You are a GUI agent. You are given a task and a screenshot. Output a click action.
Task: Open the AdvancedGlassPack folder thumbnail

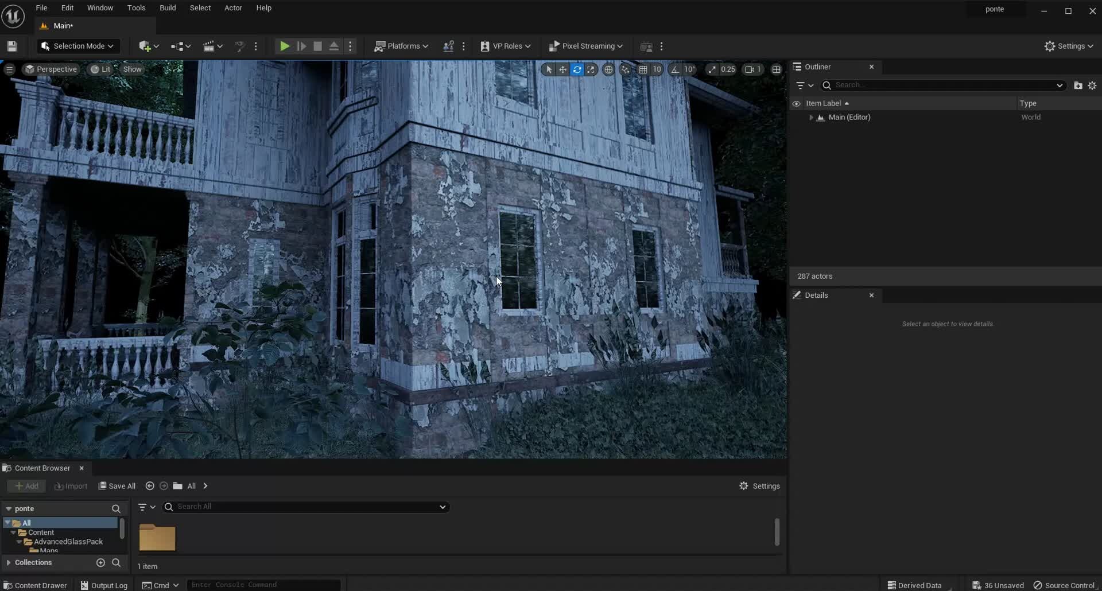point(157,537)
